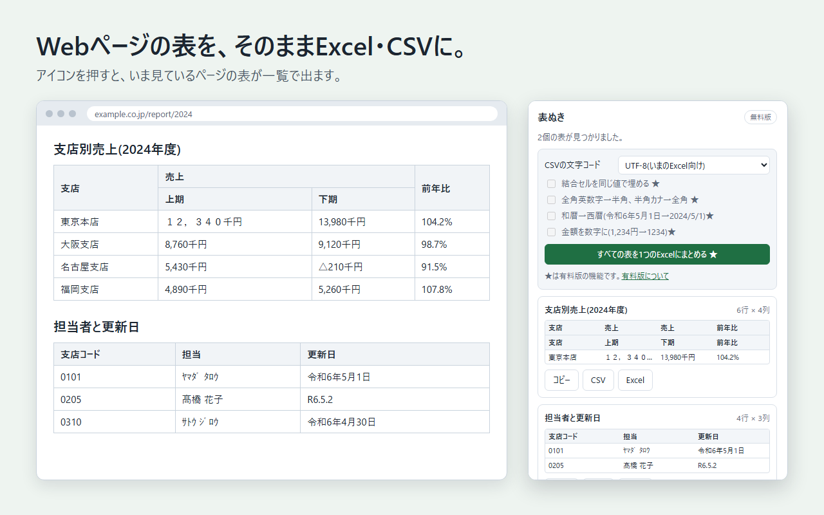
Task: Click the 0310 cell
Action: pyautogui.click(x=115, y=422)
